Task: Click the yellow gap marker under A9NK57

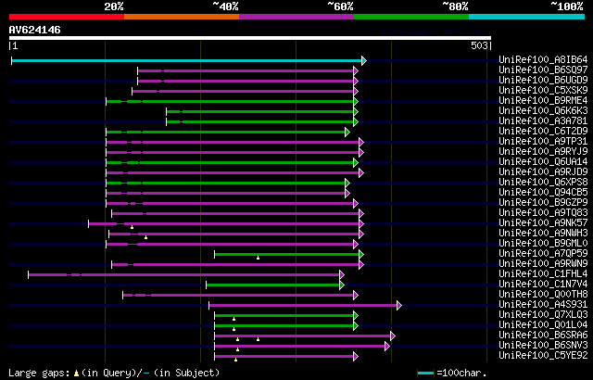Action: pyautogui.click(x=132, y=227)
